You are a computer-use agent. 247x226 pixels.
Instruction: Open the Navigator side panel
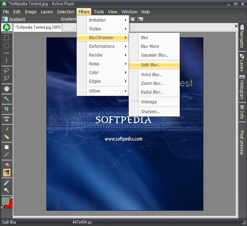pos(242,37)
